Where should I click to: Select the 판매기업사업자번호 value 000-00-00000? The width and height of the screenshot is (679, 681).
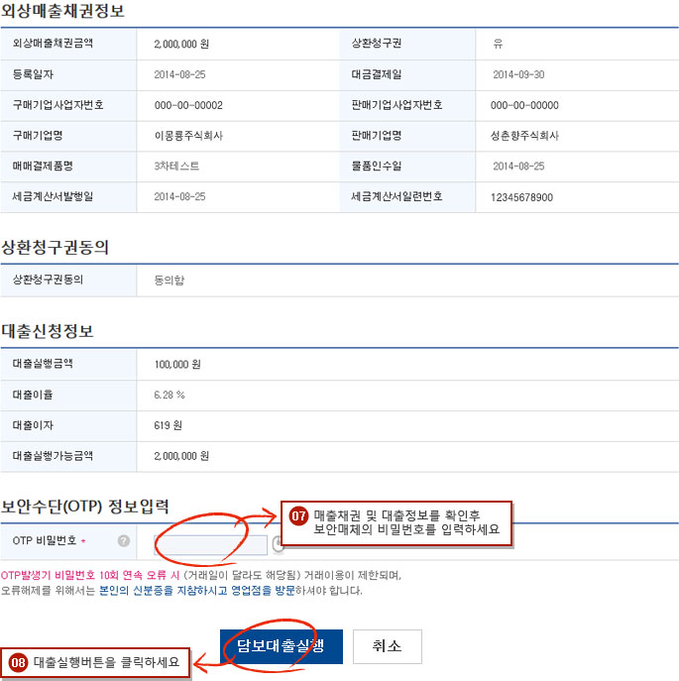coord(524,105)
